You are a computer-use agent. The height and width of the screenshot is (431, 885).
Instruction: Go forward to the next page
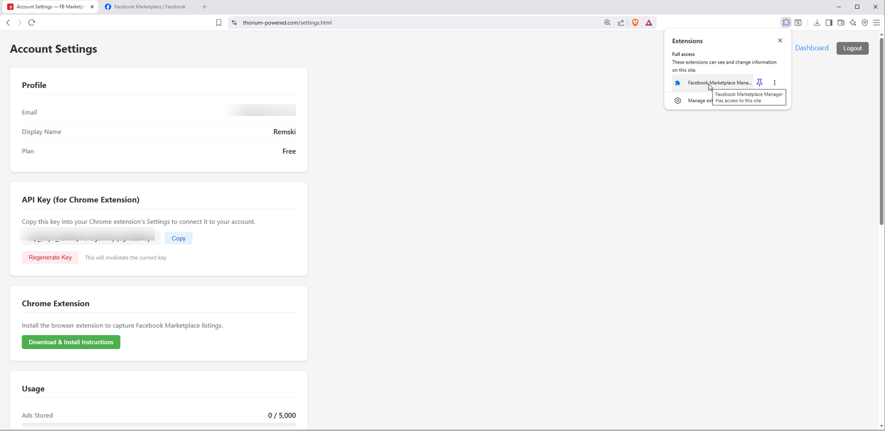click(x=19, y=23)
